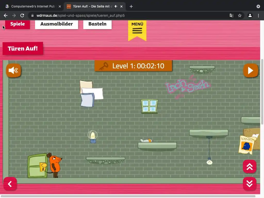Viewport: 264px width, 198px height.
Task: Click the red double-up arrow button
Action: pos(250,167)
